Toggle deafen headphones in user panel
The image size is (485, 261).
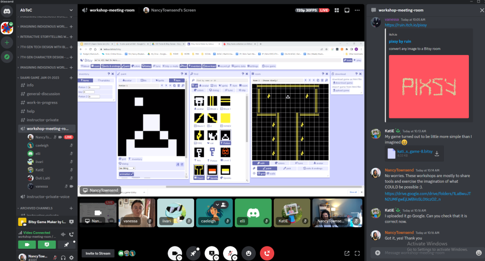click(63, 257)
